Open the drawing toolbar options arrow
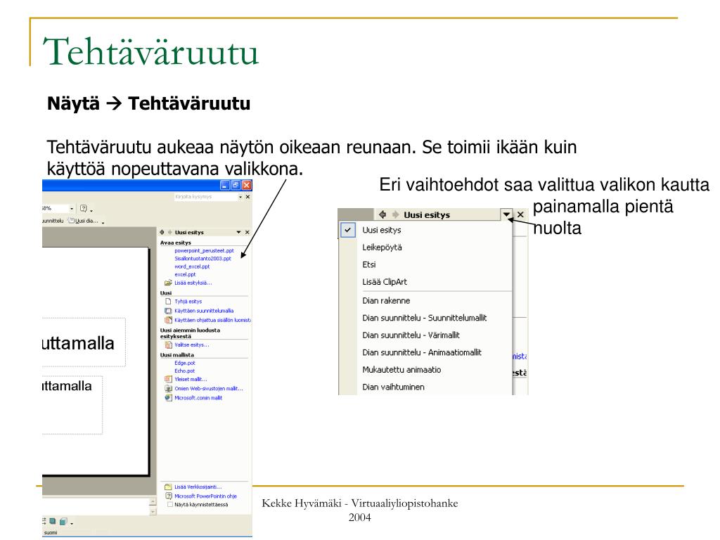720x540 pixels. (x=72, y=523)
